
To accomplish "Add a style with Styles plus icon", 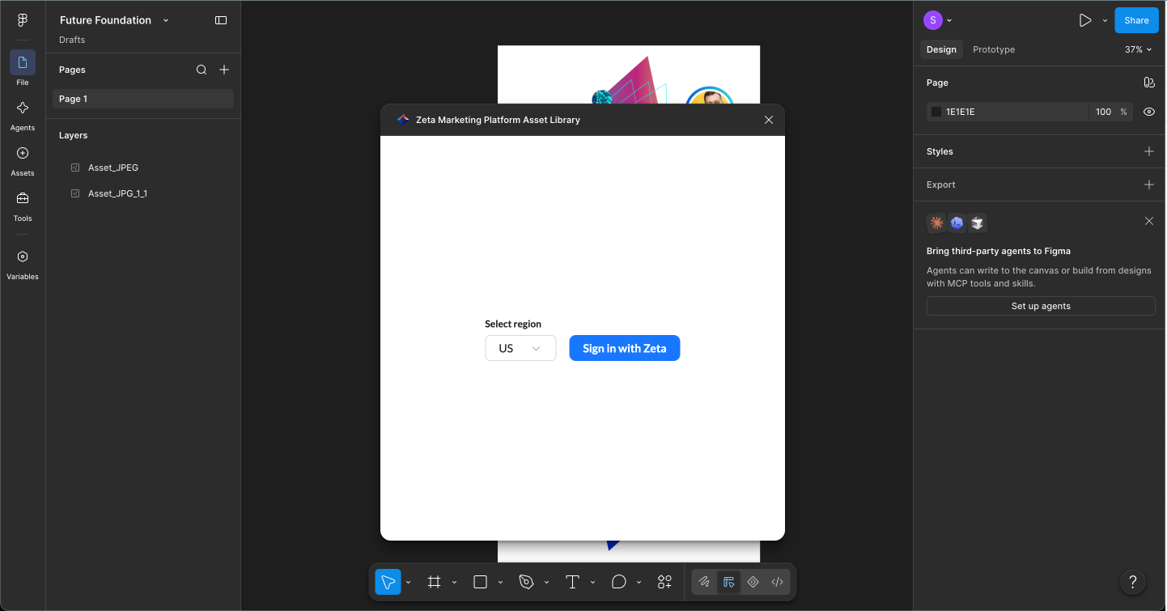I will click(1148, 151).
